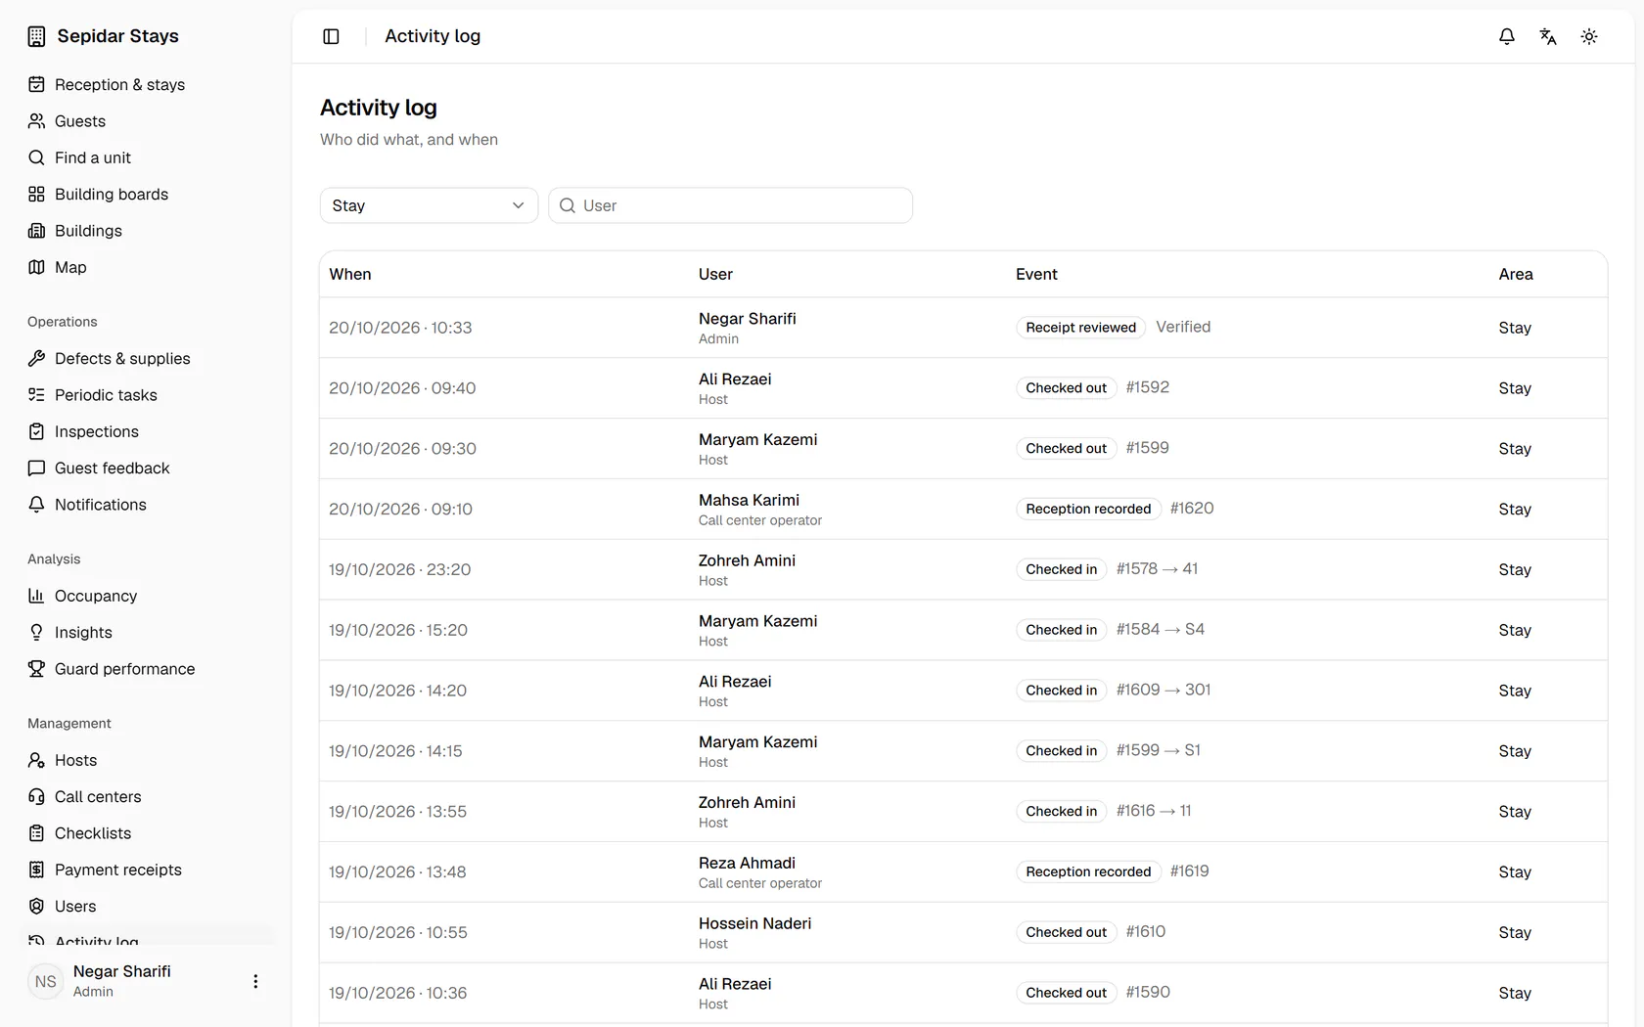Click Reception recorded badge for #1620
This screenshot has width=1644, height=1027.
[x=1088, y=509]
